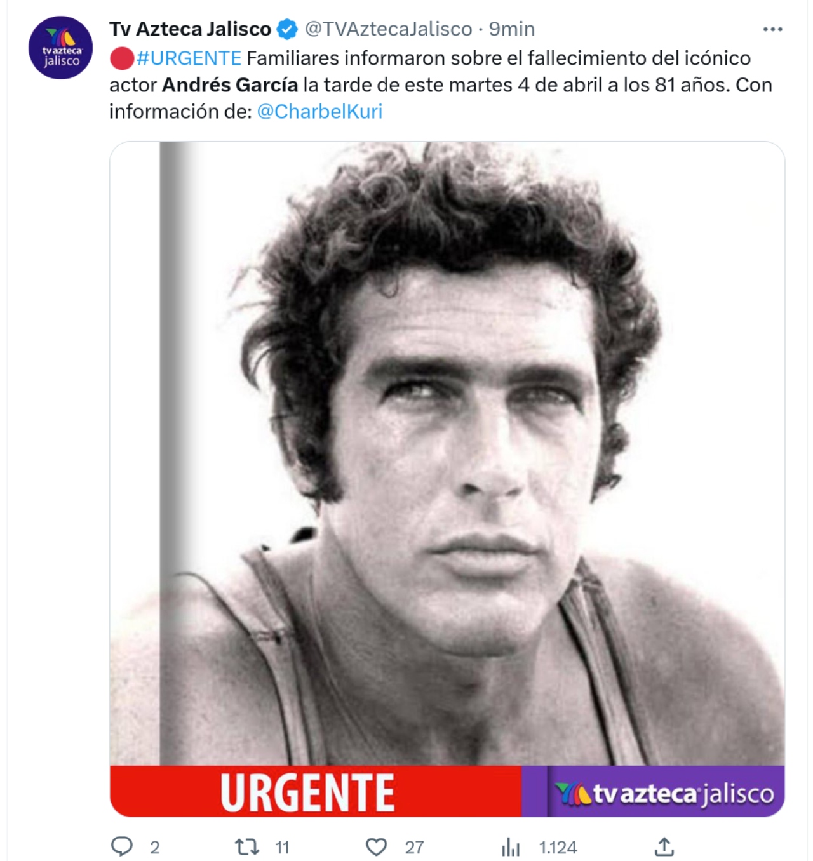Image resolution: width=813 pixels, height=861 pixels.
Task: Click the tv azteca jalisco logo on image
Action: click(664, 794)
